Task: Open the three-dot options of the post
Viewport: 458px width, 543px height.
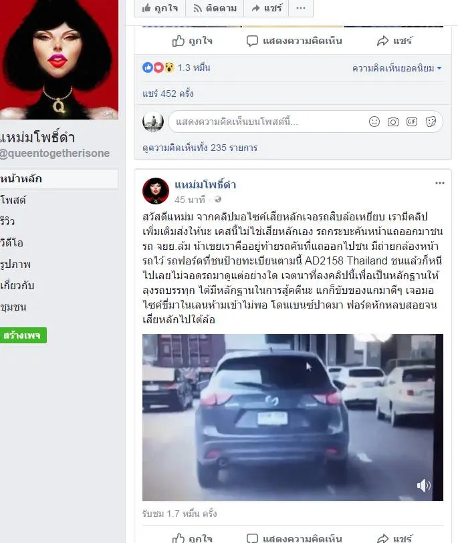Action: click(x=440, y=183)
